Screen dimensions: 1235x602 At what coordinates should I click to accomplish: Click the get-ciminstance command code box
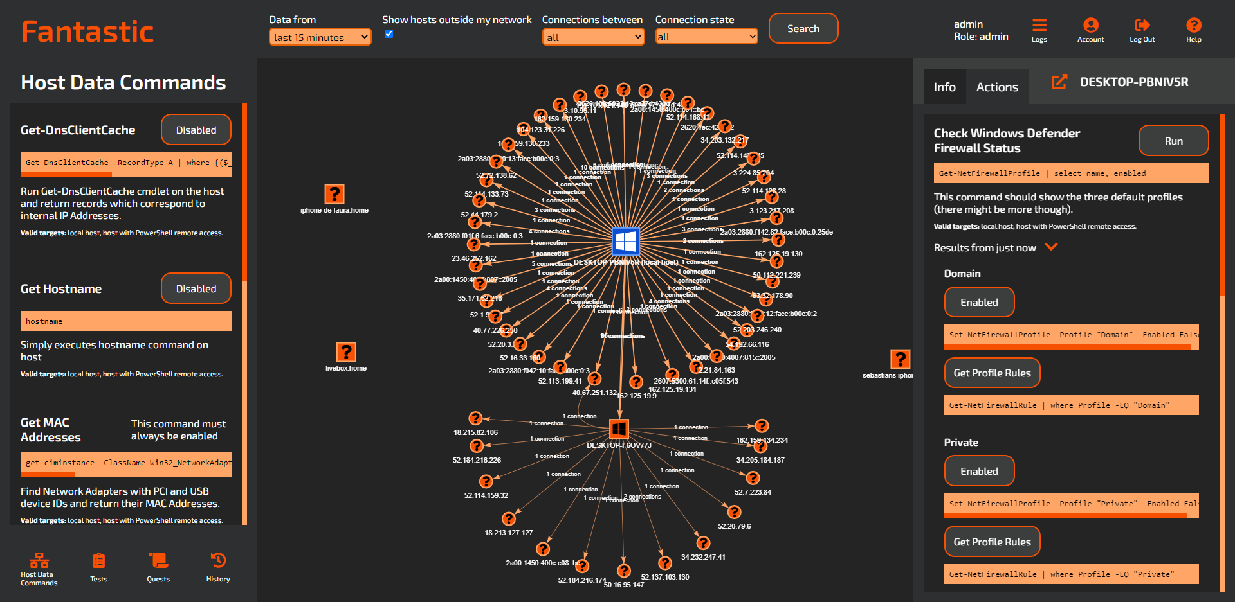point(126,465)
